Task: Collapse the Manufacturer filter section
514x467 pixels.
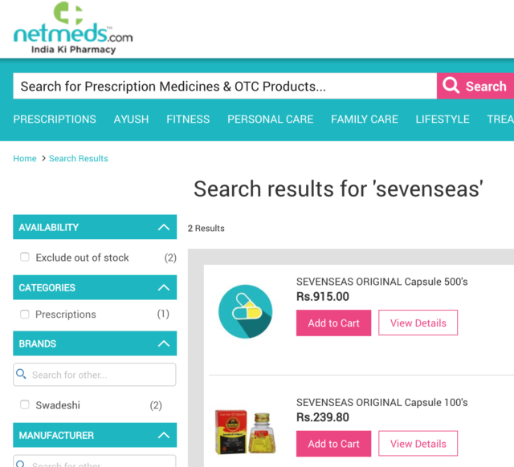Action: [164, 436]
